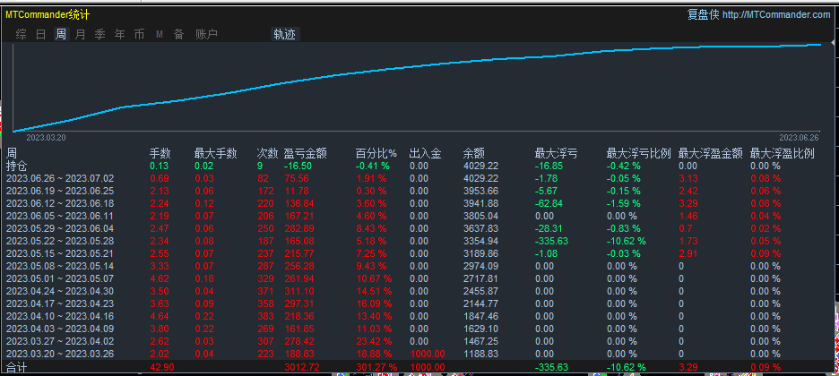
Task: Open the 日 daily statistics tab
Action: click(40, 35)
